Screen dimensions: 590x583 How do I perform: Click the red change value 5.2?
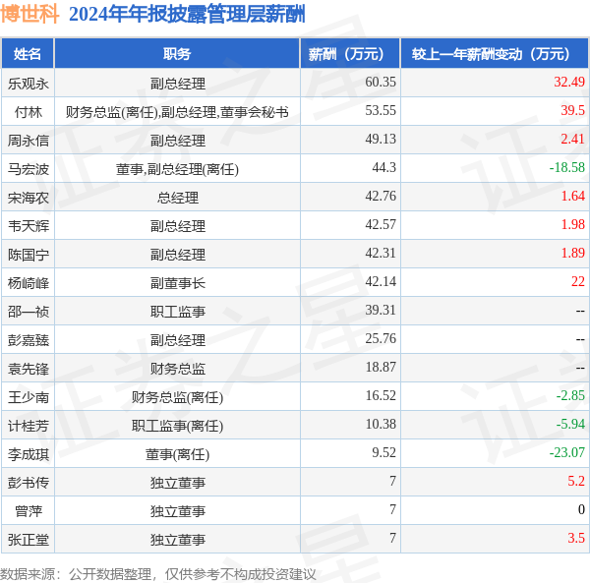(576, 481)
